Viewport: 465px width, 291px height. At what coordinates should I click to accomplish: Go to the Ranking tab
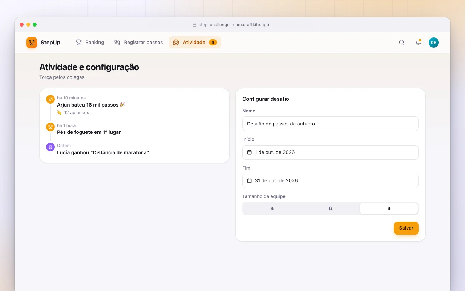(90, 43)
